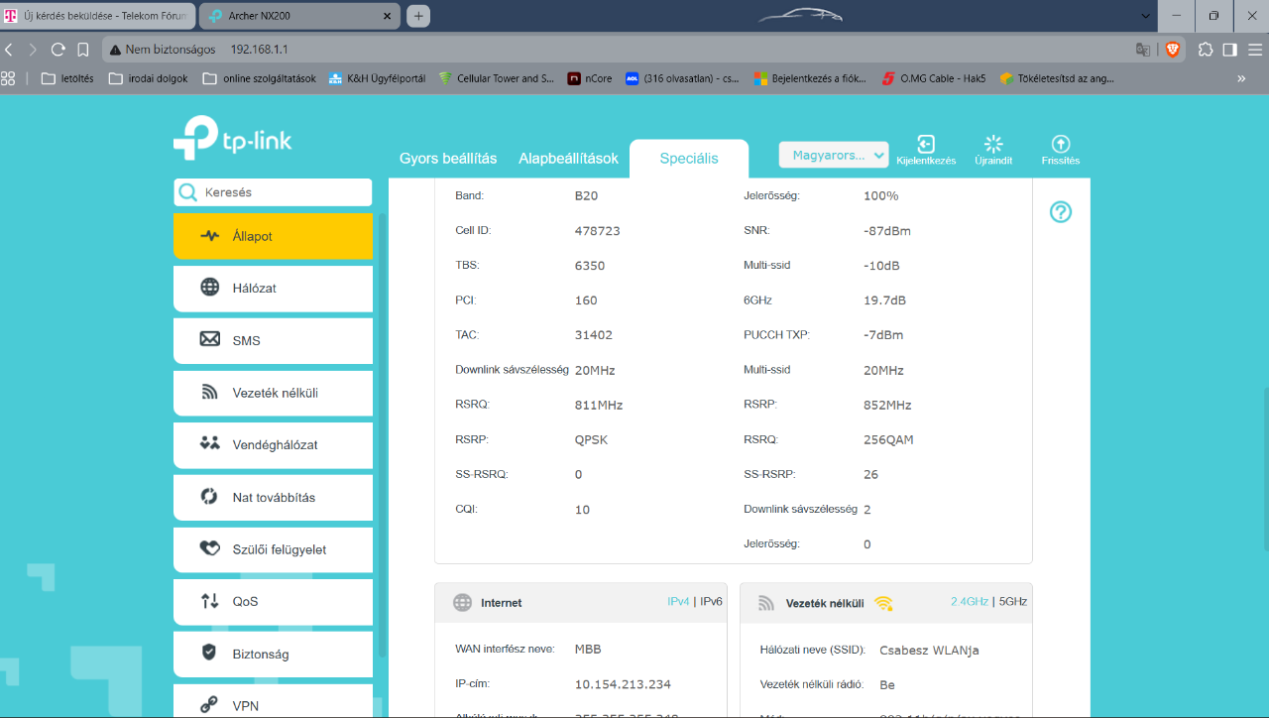Click the Kijelentkezés logout icon

(926, 145)
